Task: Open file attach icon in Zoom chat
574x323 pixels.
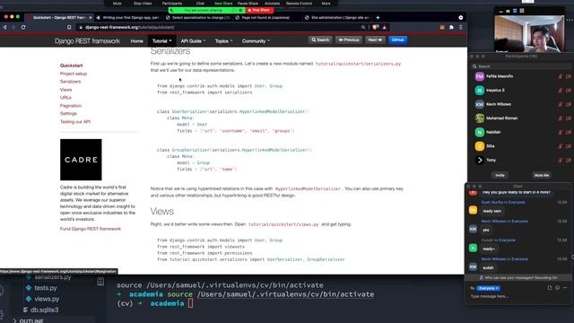Action: [550, 288]
